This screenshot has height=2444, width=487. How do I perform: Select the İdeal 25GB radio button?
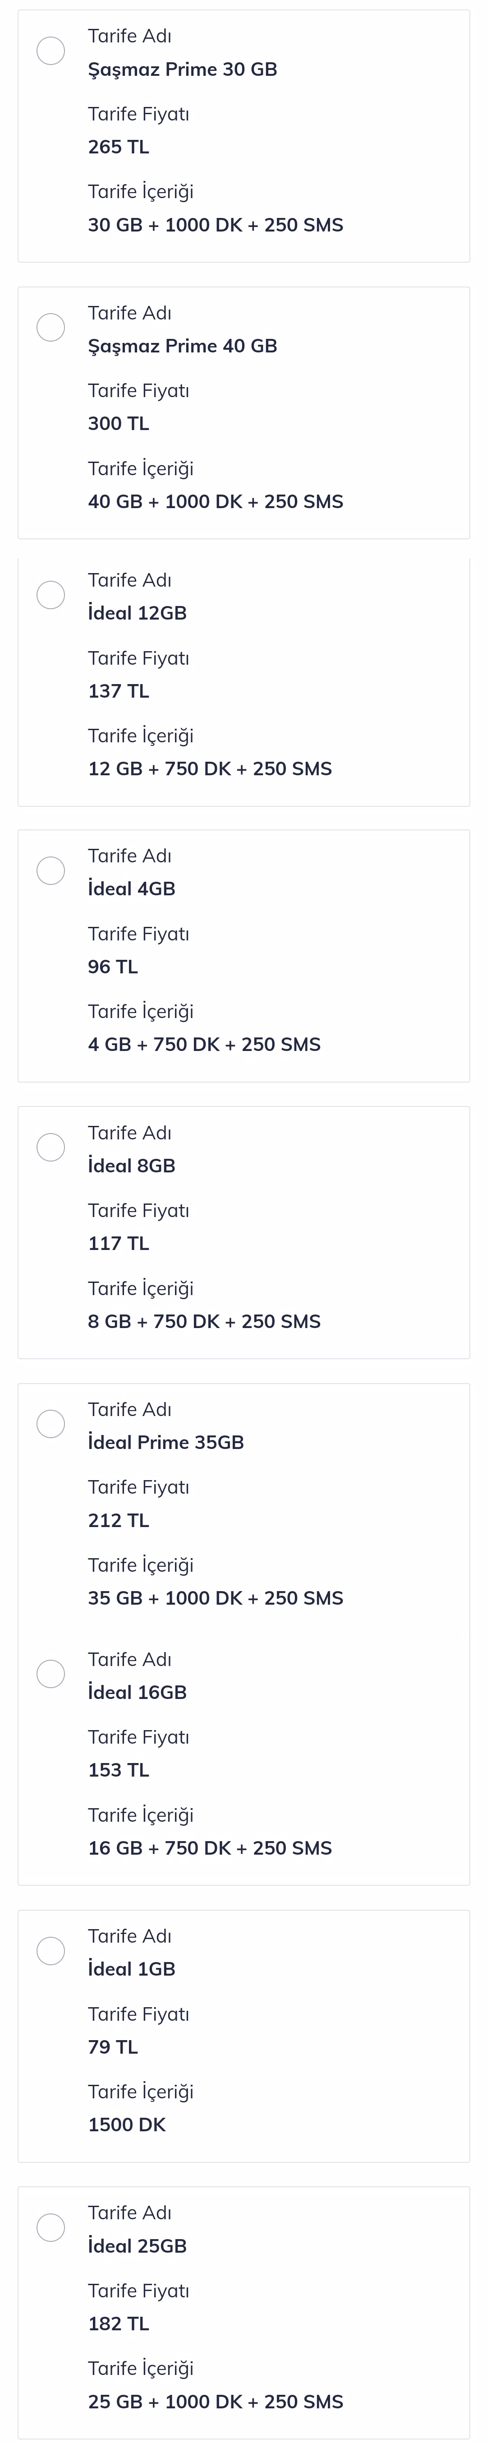pos(50,2227)
